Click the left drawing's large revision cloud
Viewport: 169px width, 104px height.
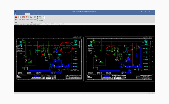[x=66, y=47]
